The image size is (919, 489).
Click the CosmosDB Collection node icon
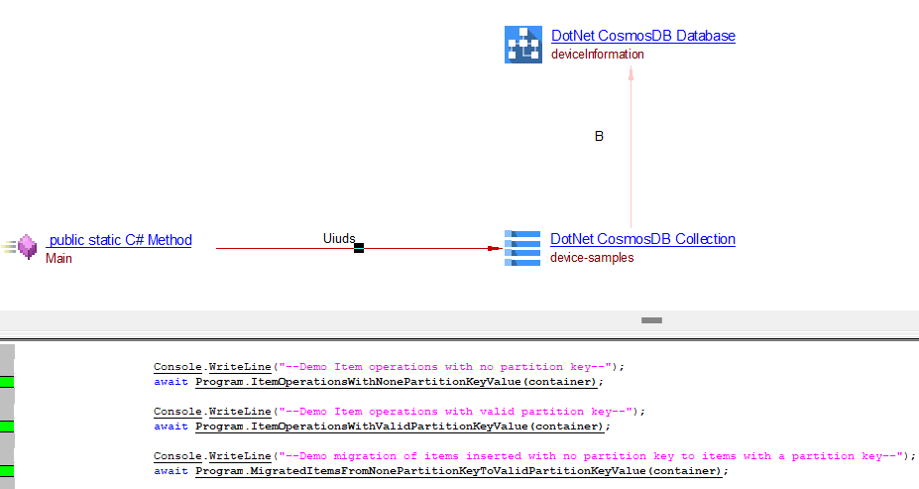(x=522, y=248)
